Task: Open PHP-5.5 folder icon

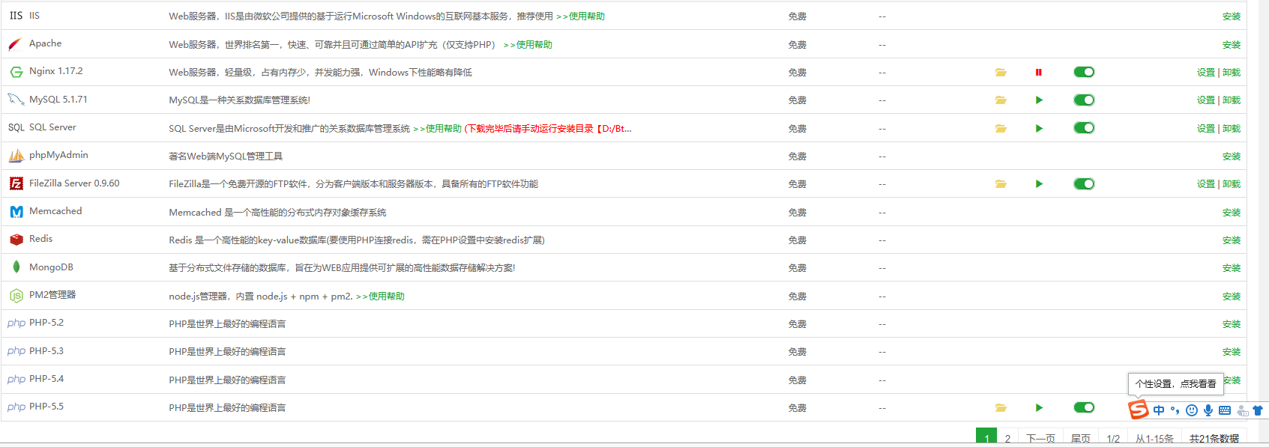Action: 1001,408
